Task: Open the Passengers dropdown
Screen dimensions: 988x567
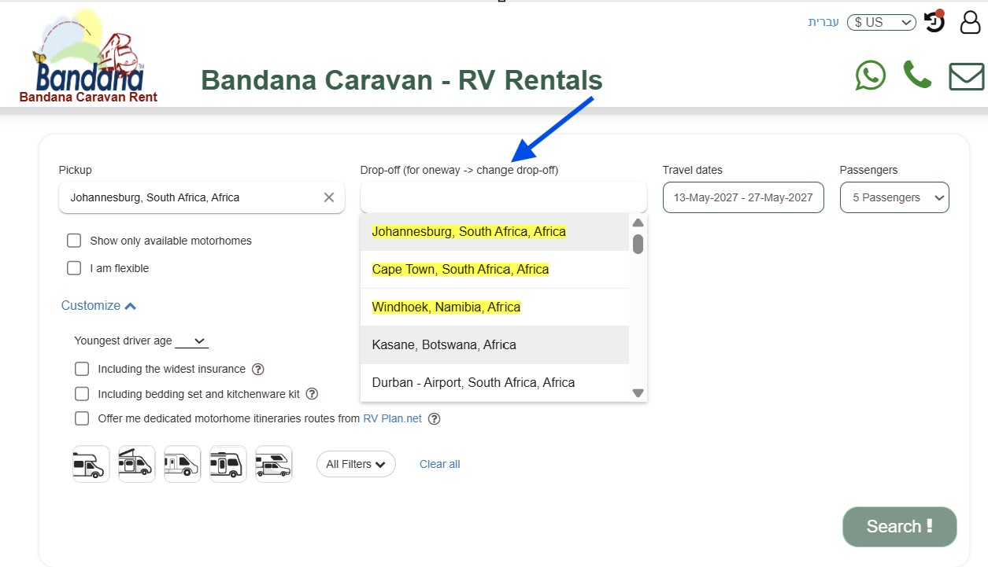Action: point(894,197)
